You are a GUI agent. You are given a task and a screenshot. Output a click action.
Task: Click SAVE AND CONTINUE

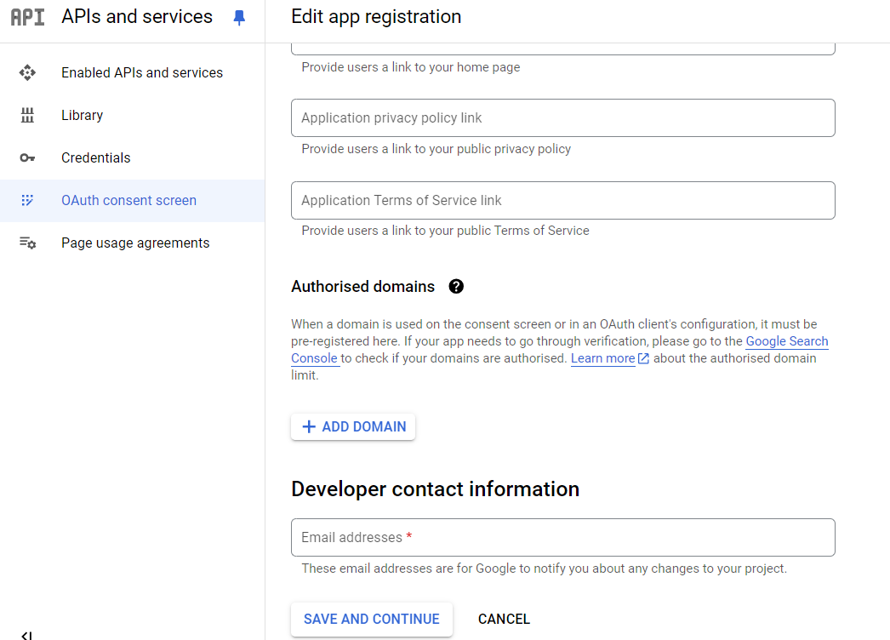[372, 619]
